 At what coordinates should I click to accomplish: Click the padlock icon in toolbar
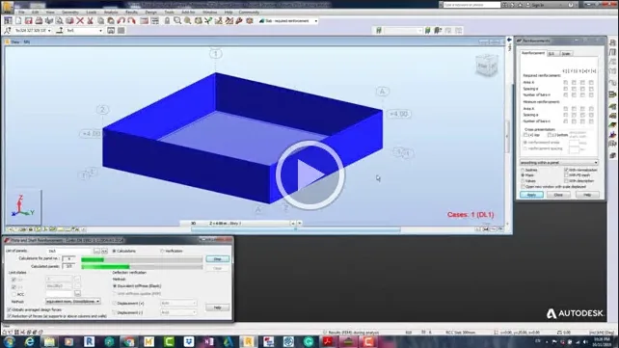[167, 20]
